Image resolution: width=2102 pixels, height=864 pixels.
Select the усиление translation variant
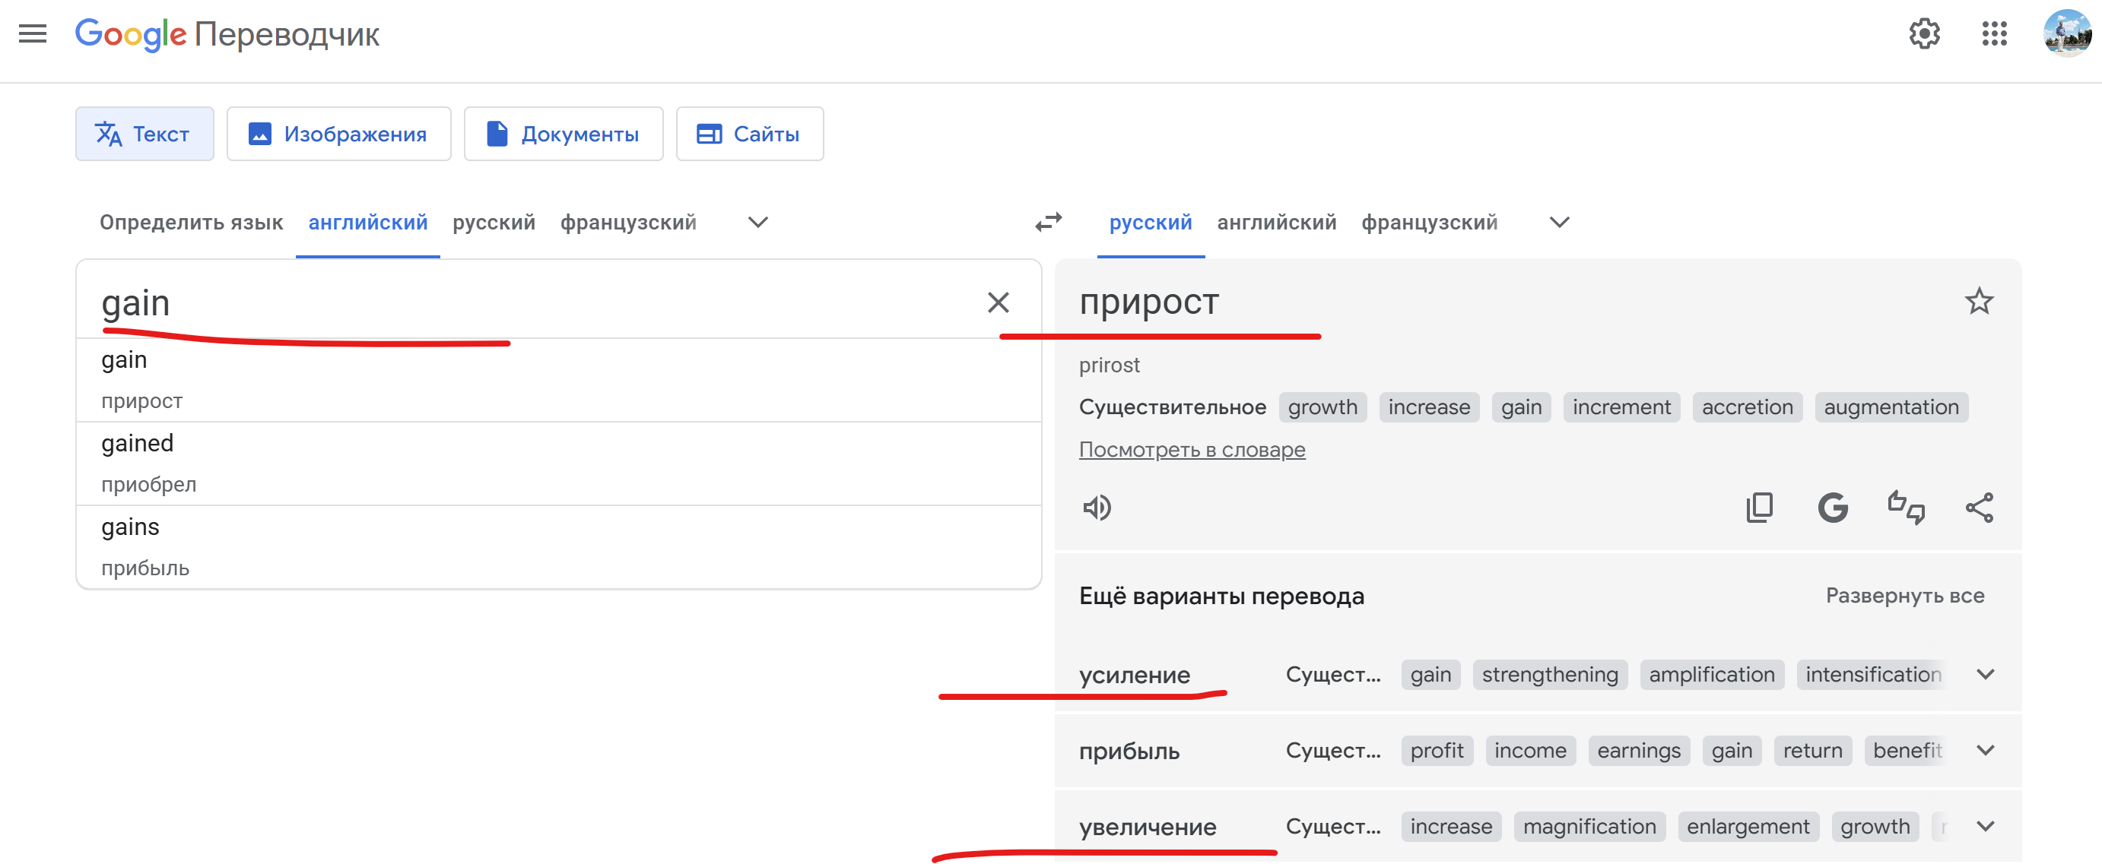(x=1134, y=675)
